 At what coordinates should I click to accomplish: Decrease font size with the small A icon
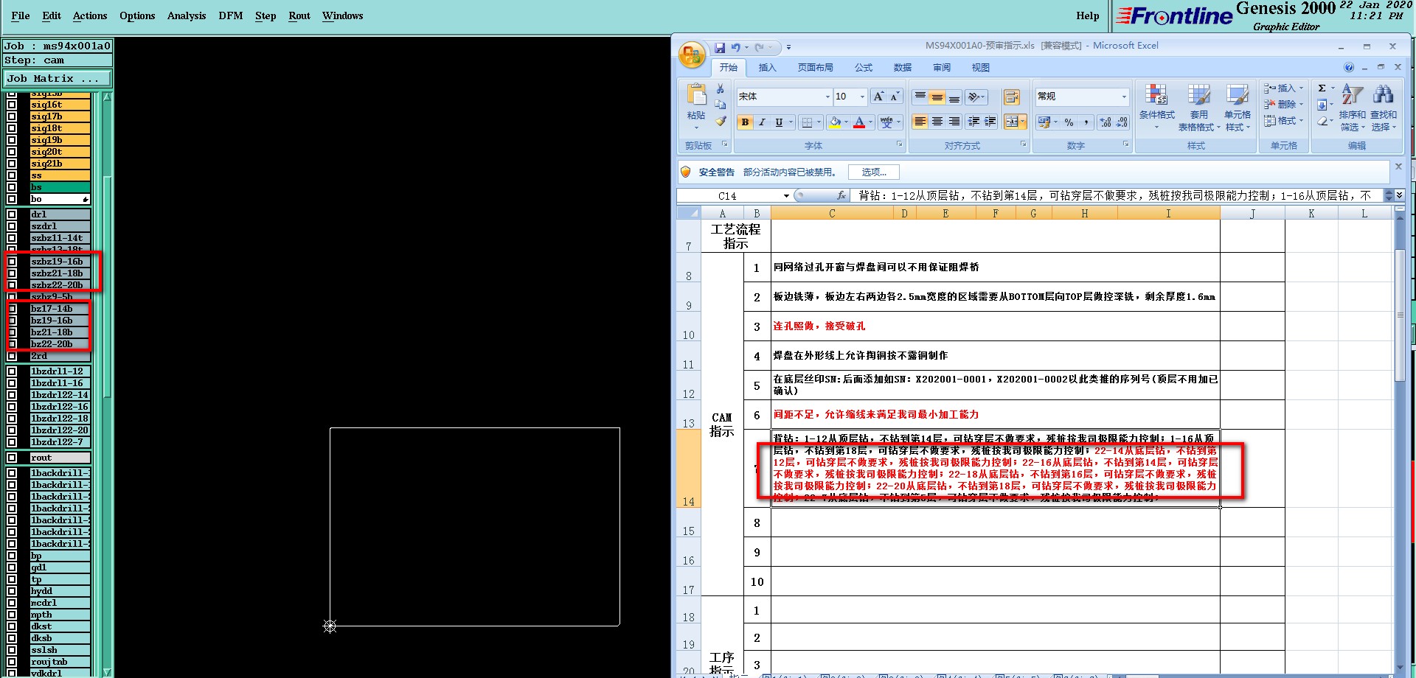click(x=894, y=97)
